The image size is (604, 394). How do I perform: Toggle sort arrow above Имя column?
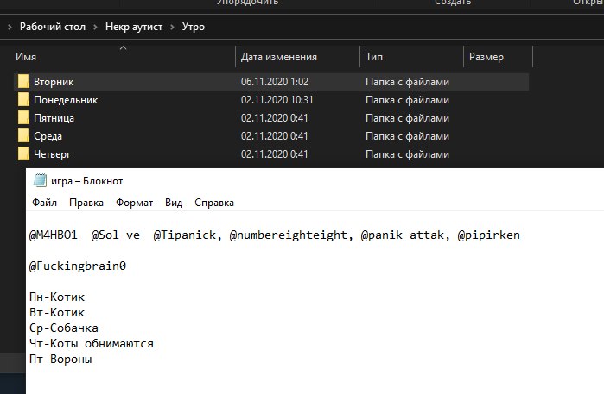pos(124,48)
